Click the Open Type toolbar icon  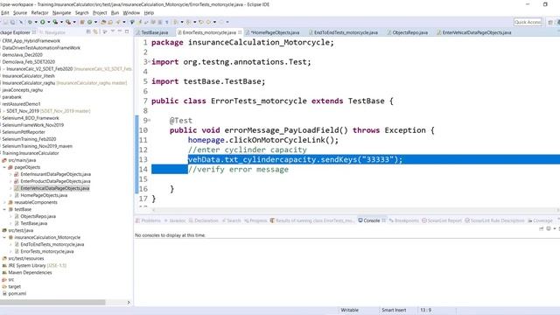click(103, 22)
